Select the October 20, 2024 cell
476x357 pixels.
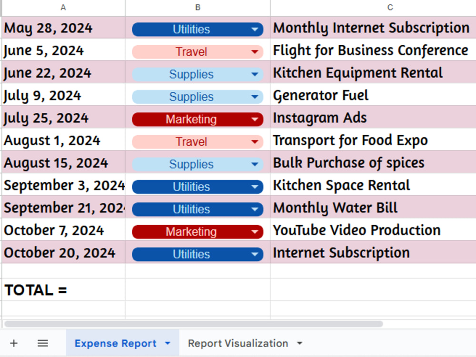pyautogui.click(x=63, y=252)
